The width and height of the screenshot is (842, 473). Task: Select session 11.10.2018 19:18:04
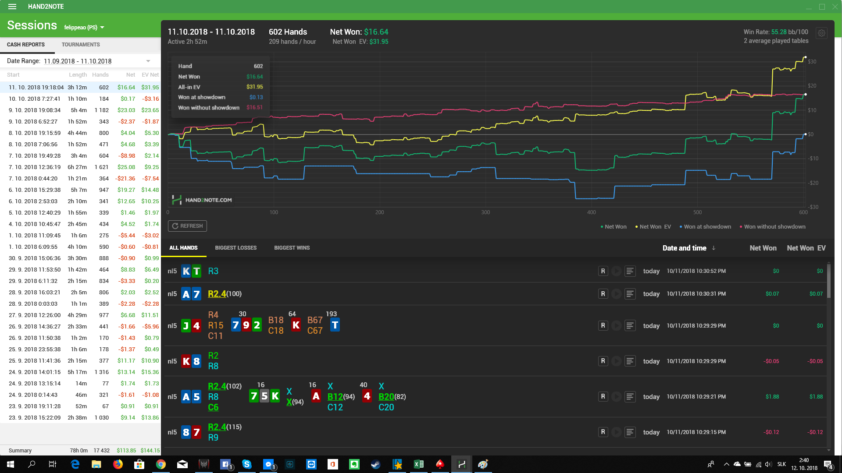[80, 87]
